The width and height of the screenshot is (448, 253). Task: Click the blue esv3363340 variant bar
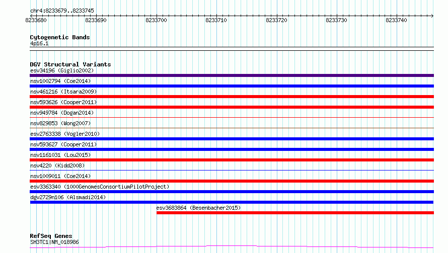(232, 192)
